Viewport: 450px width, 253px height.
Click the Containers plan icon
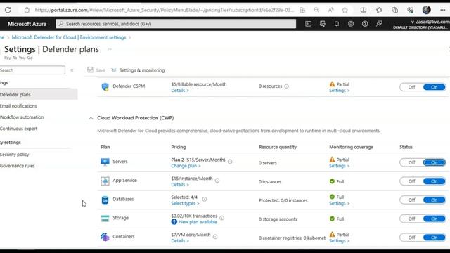pos(105,237)
